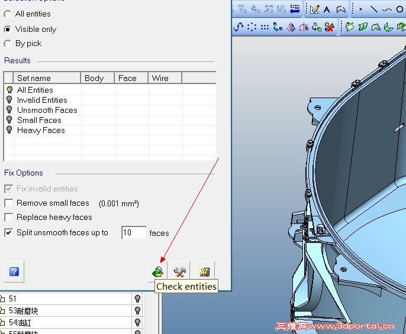Image resolution: width=406 pixels, height=334 pixels.
Task: Enable the Remove small faces checkbox
Action: pyautogui.click(x=8, y=203)
